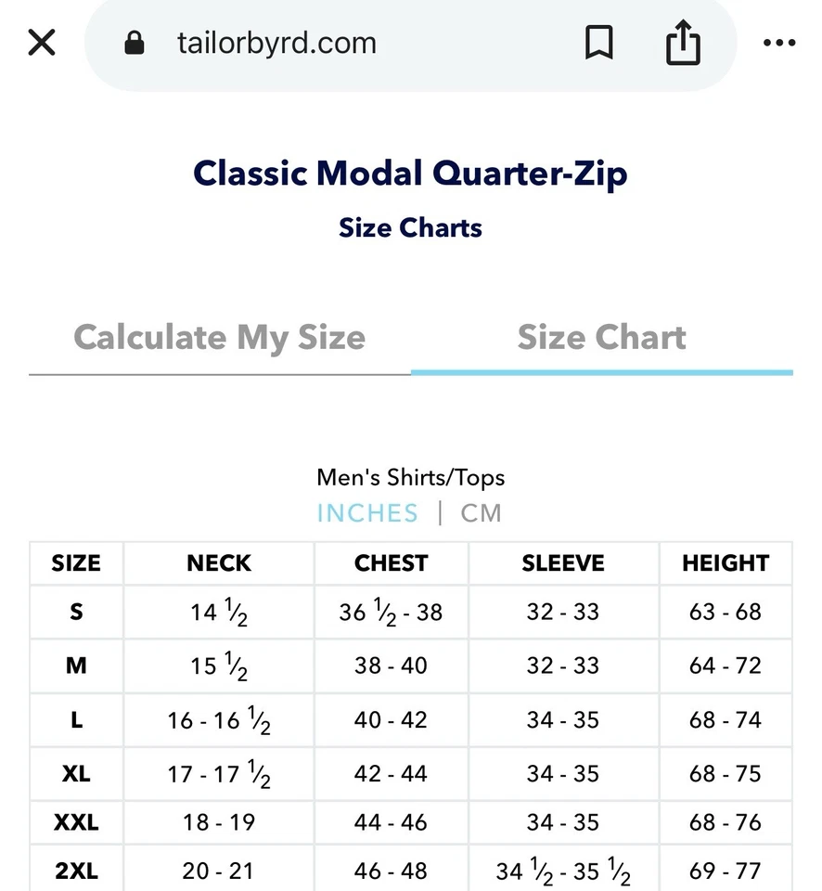
Task: Select the M size label
Action: click(x=76, y=666)
